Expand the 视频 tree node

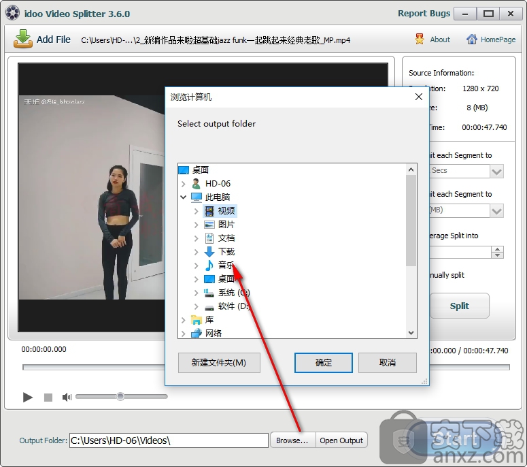coord(197,211)
